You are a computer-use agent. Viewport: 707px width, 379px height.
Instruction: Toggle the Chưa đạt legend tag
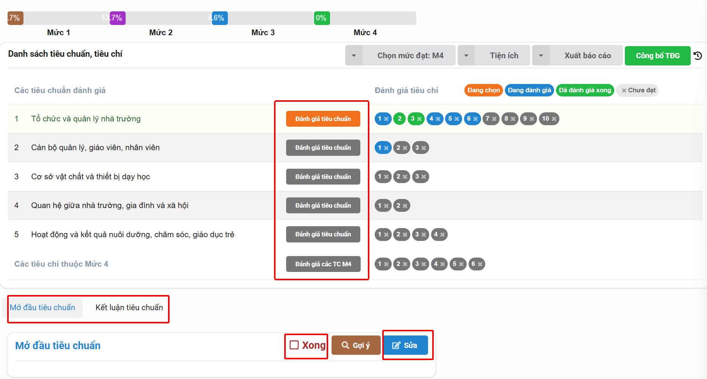pos(637,90)
